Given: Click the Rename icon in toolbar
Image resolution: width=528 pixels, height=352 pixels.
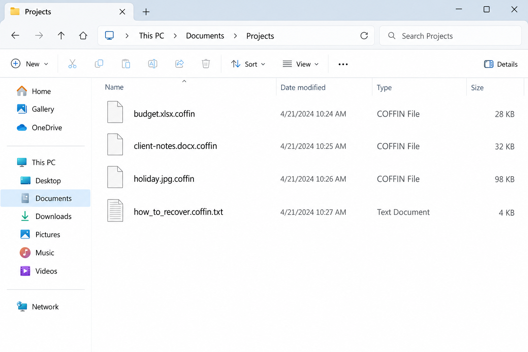Looking at the screenshot, I should [153, 64].
